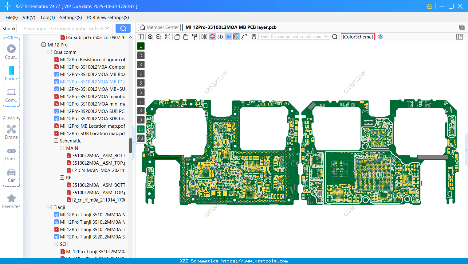Select the split-screen view icon
This screenshot has width=468, height=264.
(141, 37)
